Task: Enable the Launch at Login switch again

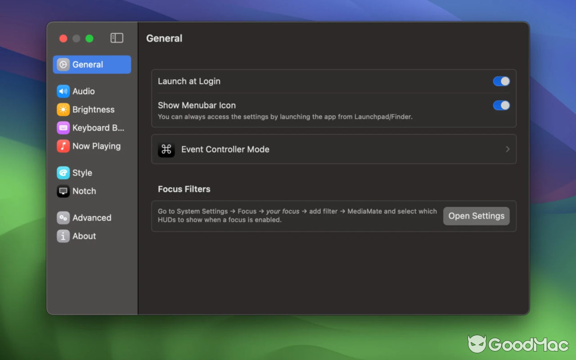Action: point(501,81)
